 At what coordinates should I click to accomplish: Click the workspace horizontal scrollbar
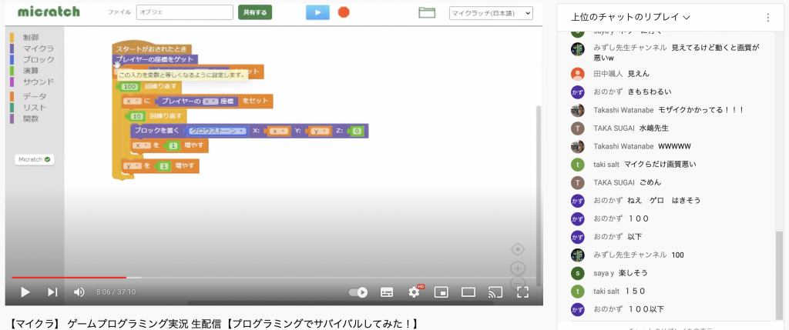coord(340,303)
